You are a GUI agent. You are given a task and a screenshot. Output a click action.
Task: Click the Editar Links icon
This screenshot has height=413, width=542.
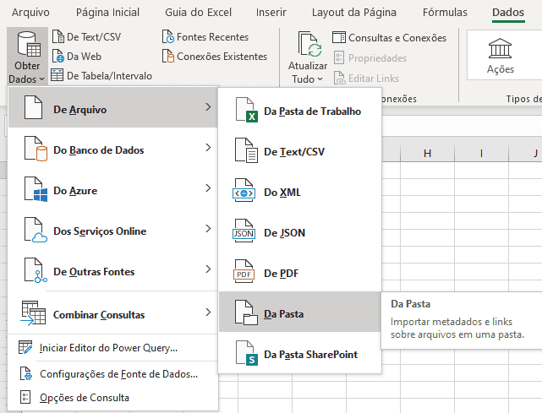point(339,78)
